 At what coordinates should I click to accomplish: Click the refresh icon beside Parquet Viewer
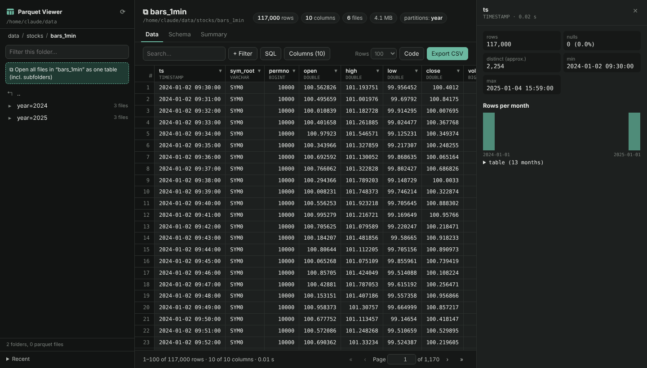(123, 12)
